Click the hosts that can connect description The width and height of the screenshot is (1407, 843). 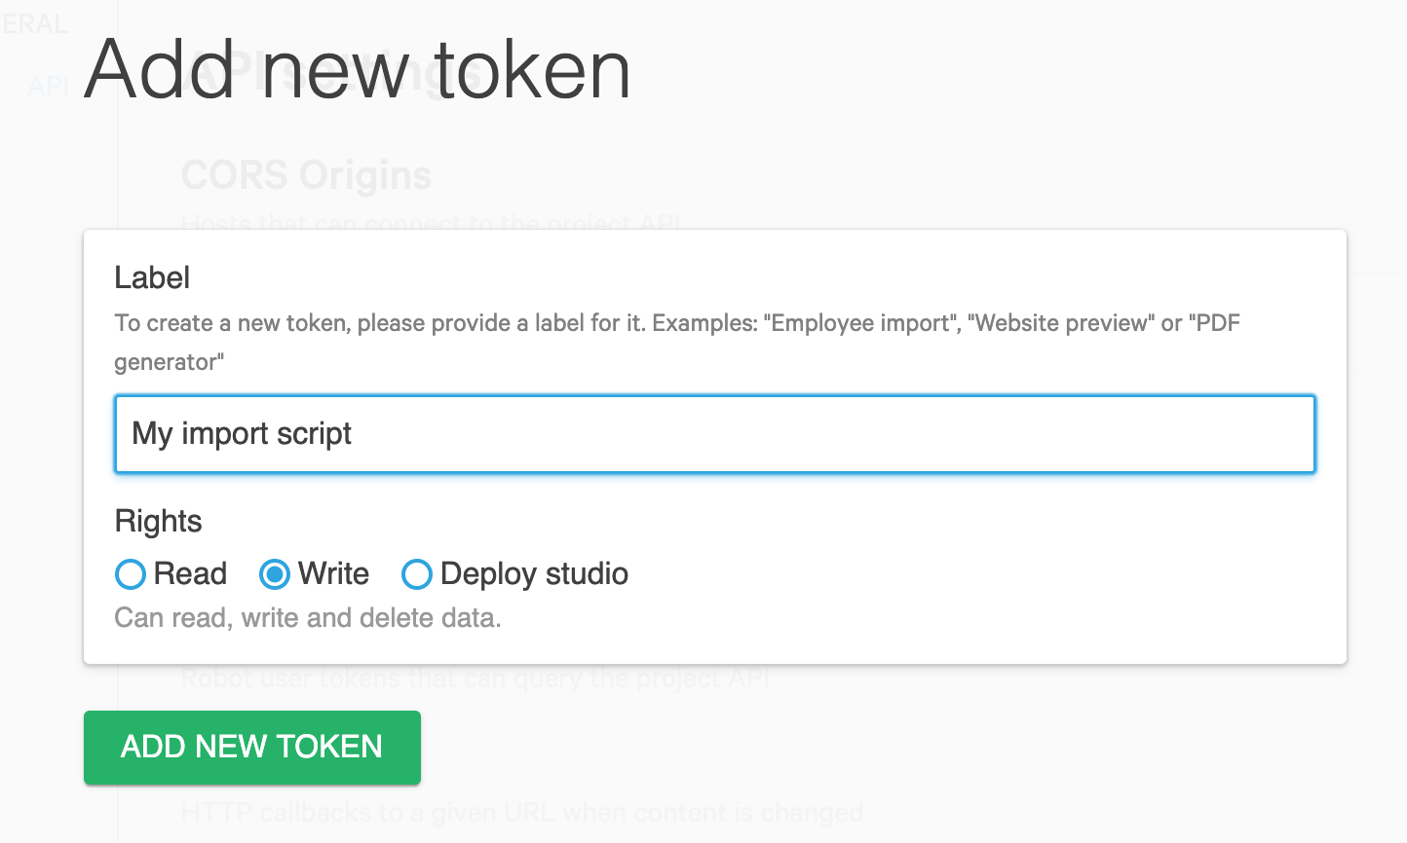(433, 223)
